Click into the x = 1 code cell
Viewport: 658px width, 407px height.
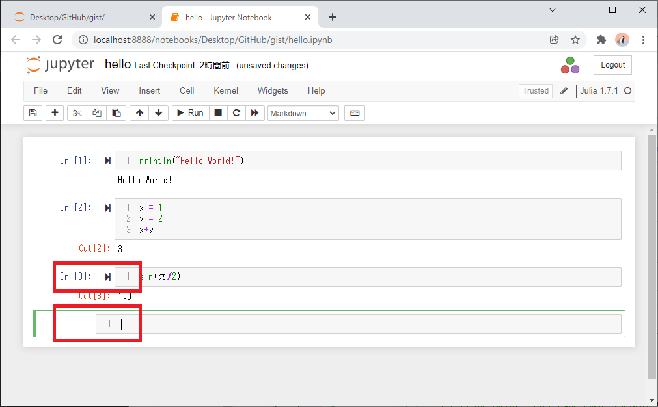[x=368, y=219]
